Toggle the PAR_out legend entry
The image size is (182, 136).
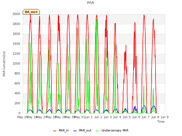coord(82,130)
